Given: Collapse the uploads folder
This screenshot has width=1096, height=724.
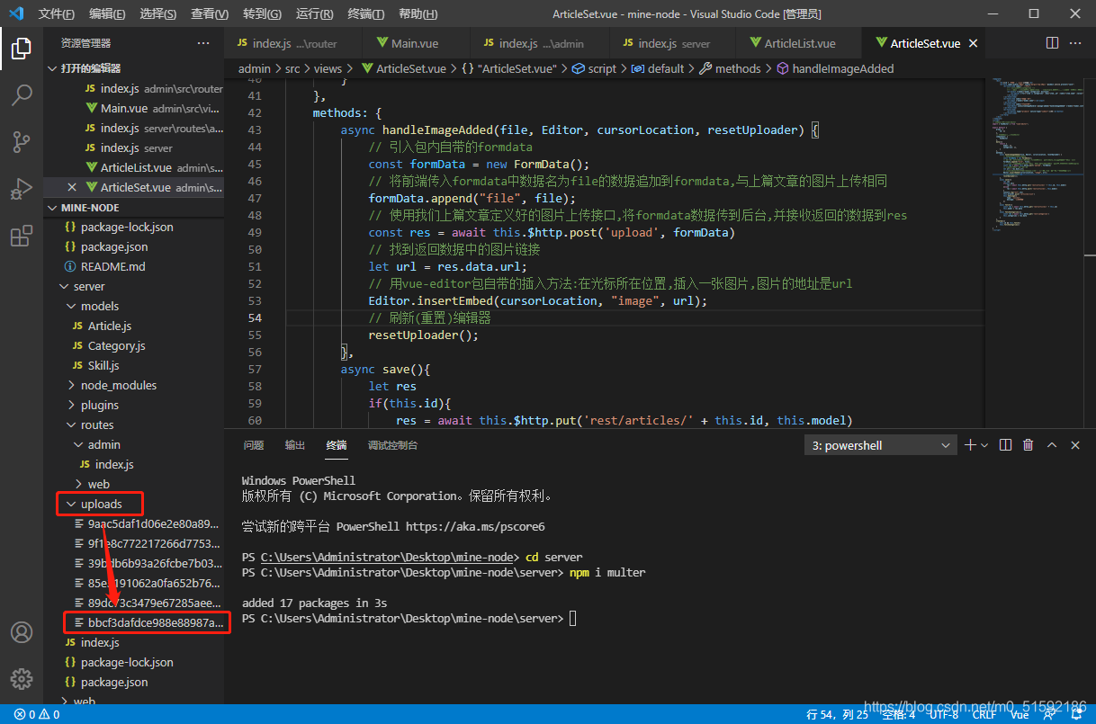Looking at the screenshot, I should click(x=101, y=504).
